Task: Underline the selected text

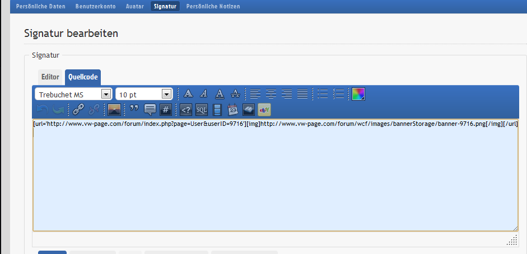Action: pos(220,94)
